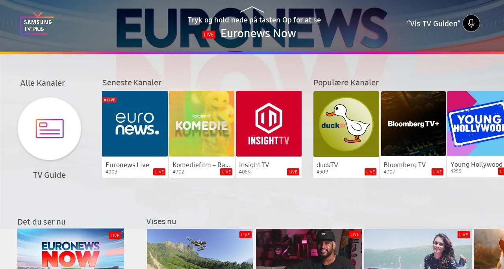Open Euronews Live channel tile
This screenshot has height=269, width=504.
click(135, 134)
